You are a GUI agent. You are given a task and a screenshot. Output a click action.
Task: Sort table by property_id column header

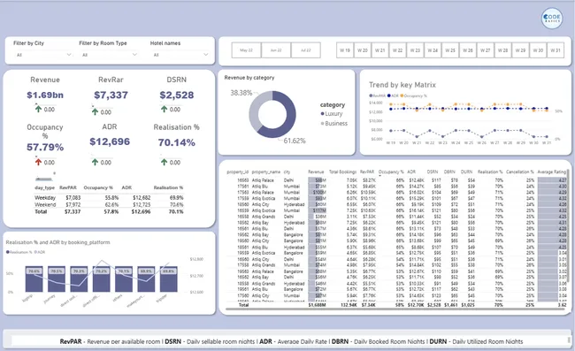(x=238, y=172)
